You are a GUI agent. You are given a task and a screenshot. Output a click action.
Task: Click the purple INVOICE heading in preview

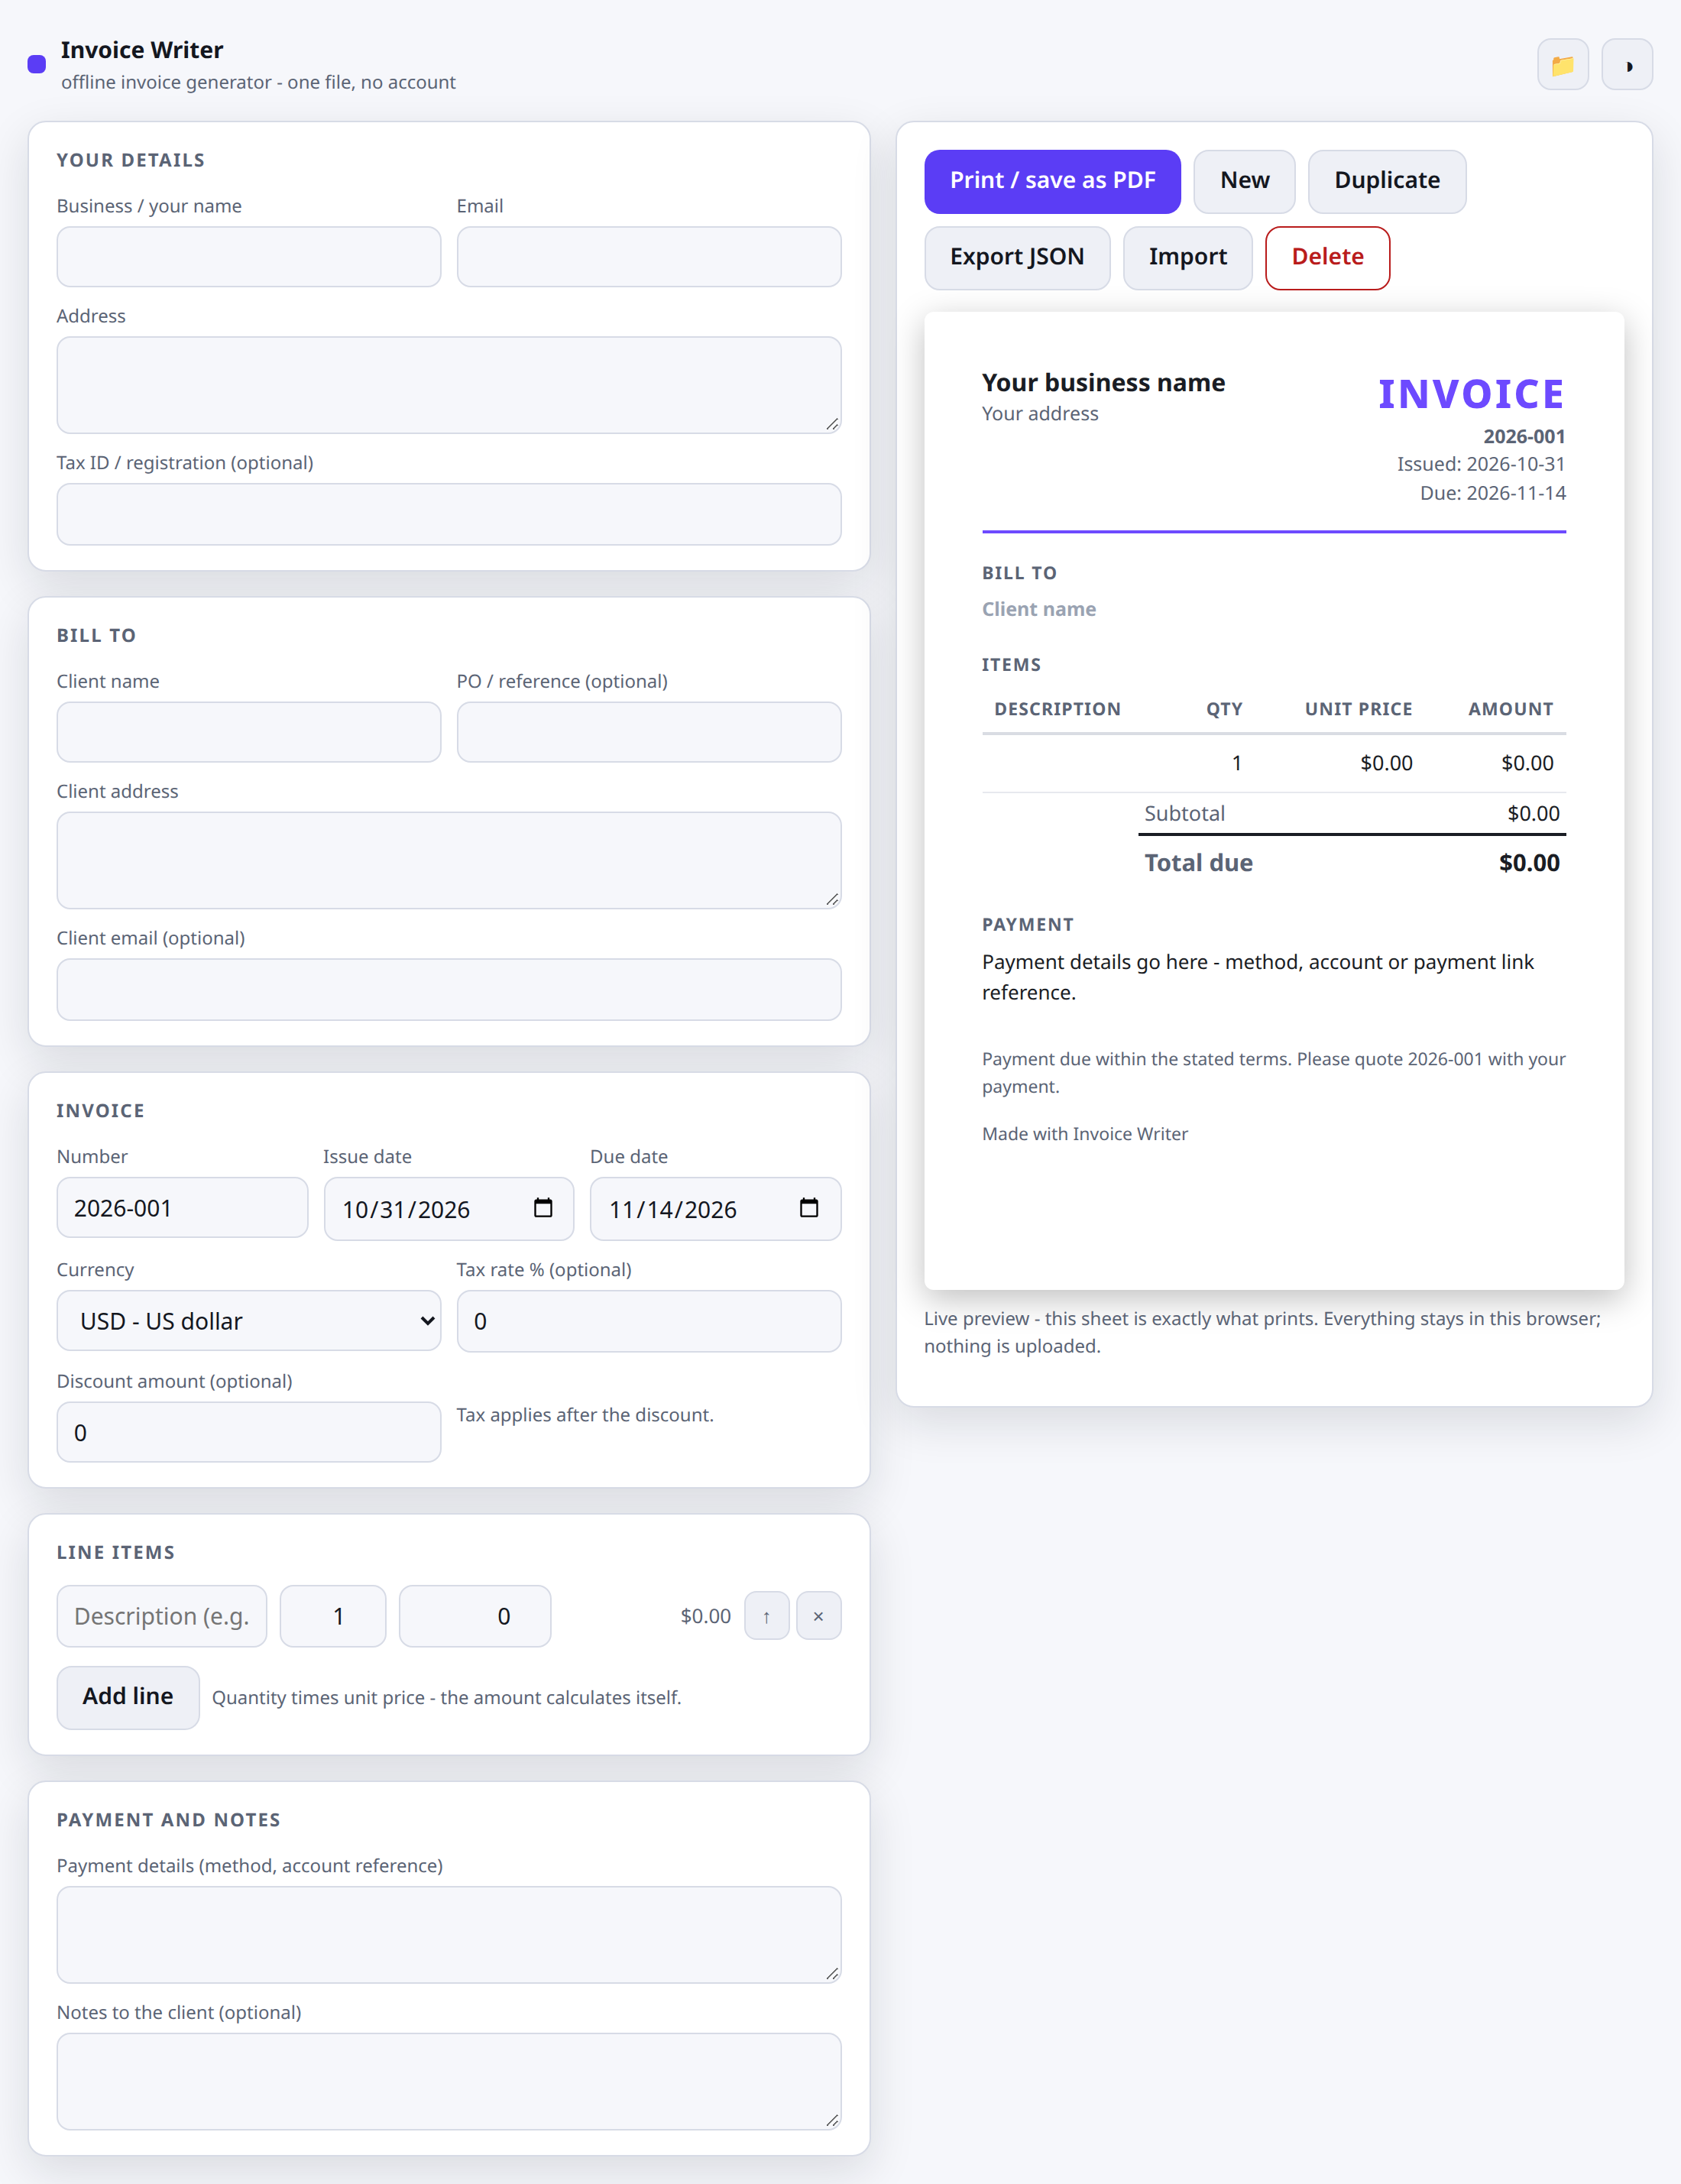pos(1471,394)
